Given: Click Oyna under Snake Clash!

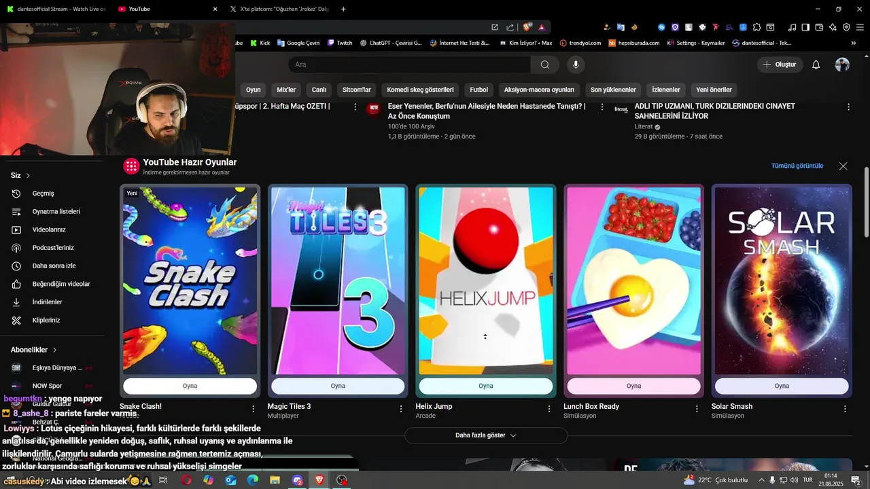Looking at the screenshot, I should point(190,386).
